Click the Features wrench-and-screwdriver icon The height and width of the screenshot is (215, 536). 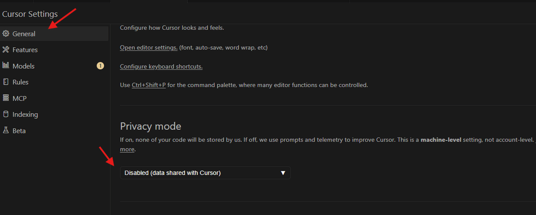tap(6, 50)
